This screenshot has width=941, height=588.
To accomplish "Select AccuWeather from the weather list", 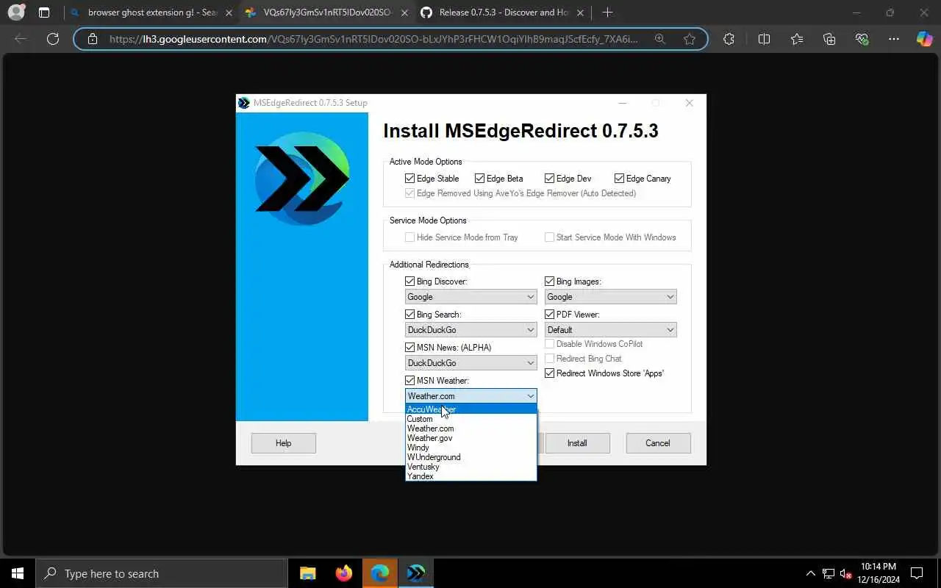I will (x=470, y=409).
